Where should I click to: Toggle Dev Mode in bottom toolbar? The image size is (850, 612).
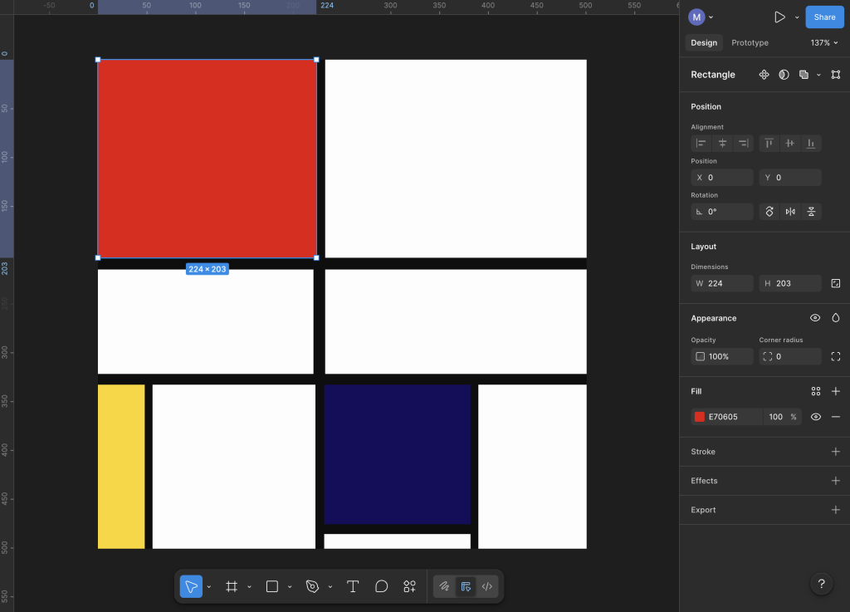click(x=487, y=586)
